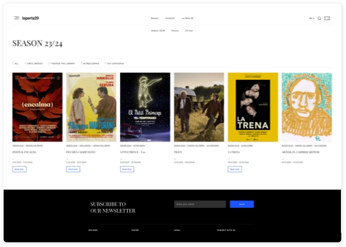The width and height of the screenshot is (346, 247).
Task: Open the La Trena yellow poster
Action: (x=253, y=107)
